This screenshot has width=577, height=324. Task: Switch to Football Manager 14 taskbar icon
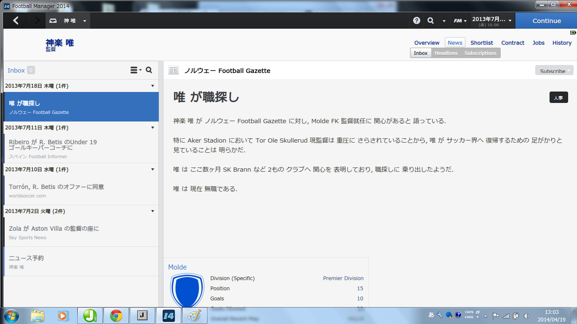pyautogui.click(x=168, y=315)
